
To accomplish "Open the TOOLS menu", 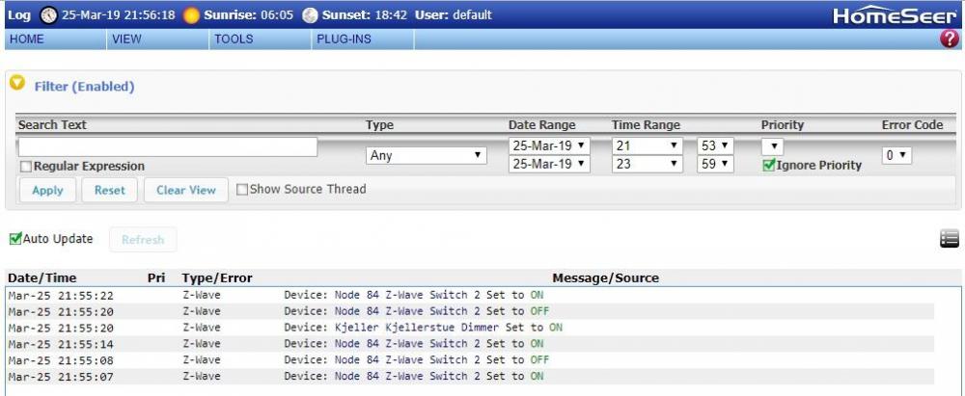I will pyautogui.click(x=233, y=40).
